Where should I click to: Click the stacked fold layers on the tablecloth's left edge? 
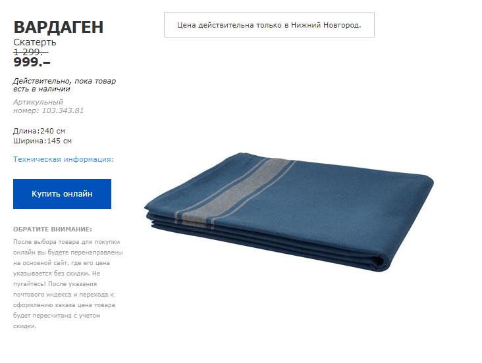(x=160, y=219)
